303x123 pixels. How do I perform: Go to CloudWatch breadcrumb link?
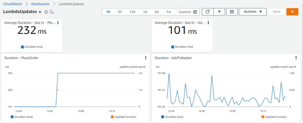(13, 4)
